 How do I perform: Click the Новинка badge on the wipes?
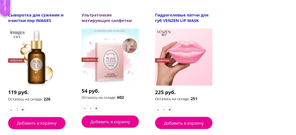(x=90, y=60)
